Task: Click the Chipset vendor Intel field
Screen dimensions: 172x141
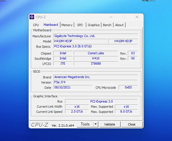Action: (x=63, y=53)
